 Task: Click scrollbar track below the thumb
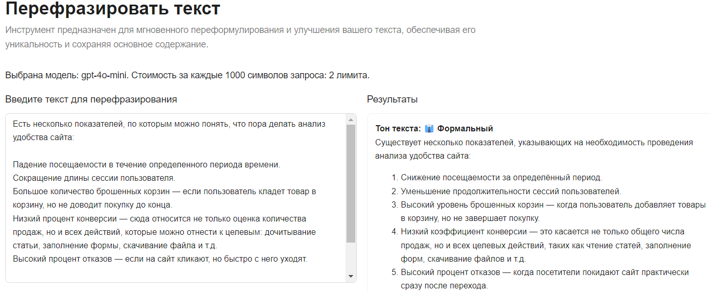tap(351, 257)
